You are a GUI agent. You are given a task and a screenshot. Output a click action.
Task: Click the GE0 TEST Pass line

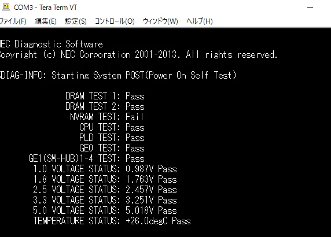click(x=112, y=148)
